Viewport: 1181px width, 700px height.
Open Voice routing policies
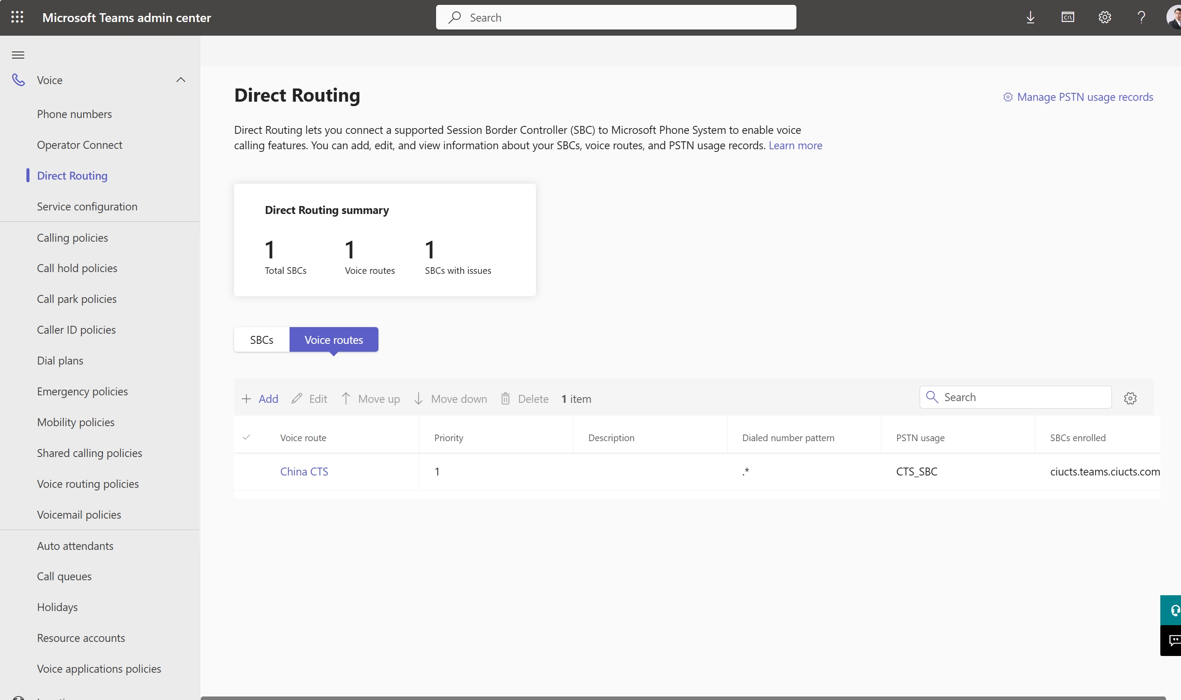pos(88,484)
